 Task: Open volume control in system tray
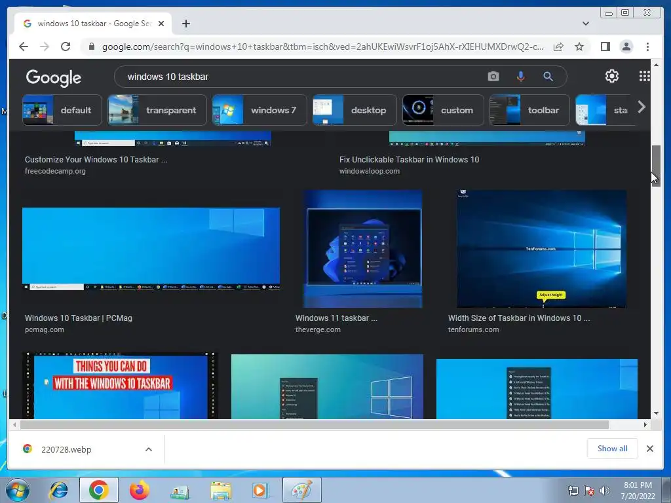(605, 491)
